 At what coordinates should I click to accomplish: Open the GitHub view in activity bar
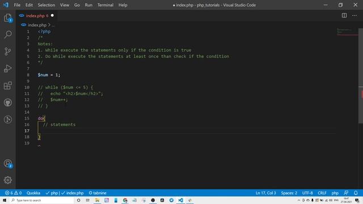click(x=8, y=103)
